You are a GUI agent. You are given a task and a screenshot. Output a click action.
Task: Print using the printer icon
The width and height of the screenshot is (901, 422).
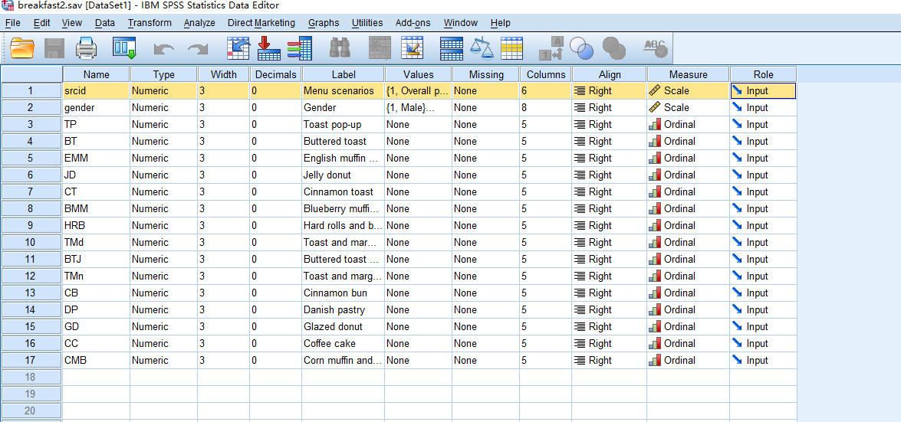(86, 48)
